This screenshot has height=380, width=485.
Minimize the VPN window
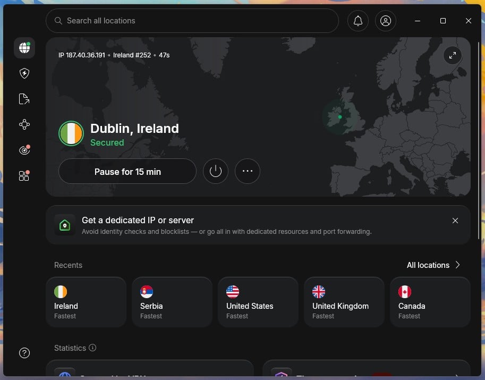point(417,21)
